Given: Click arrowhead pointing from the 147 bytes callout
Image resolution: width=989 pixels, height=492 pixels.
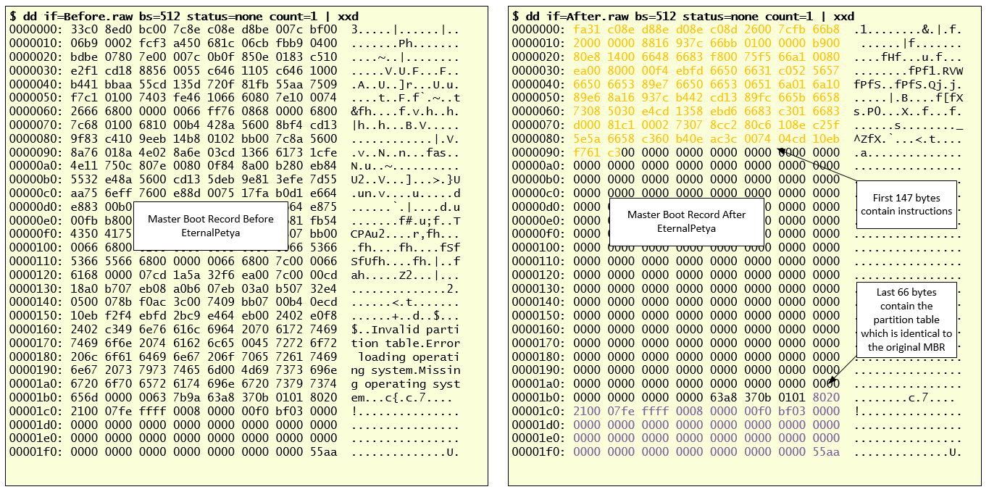Looking at the screenshot, I should pos(780,149).
